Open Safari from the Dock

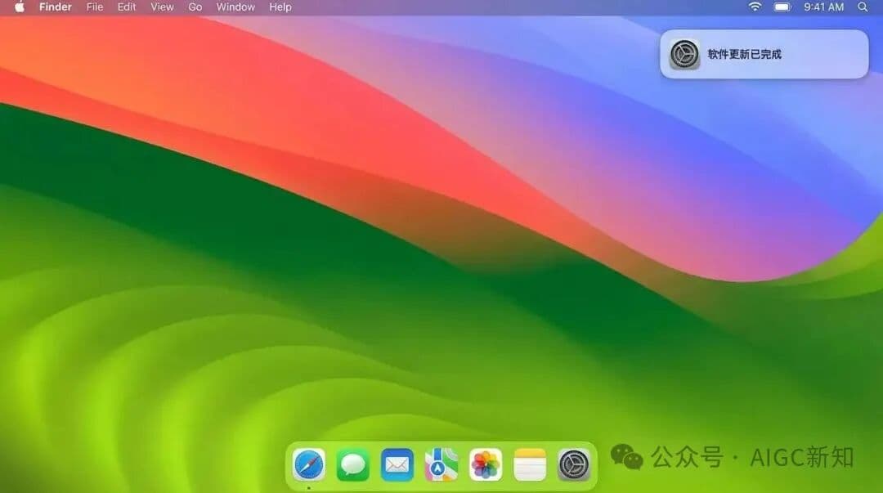pyautogui.click(x=309, y=464)
